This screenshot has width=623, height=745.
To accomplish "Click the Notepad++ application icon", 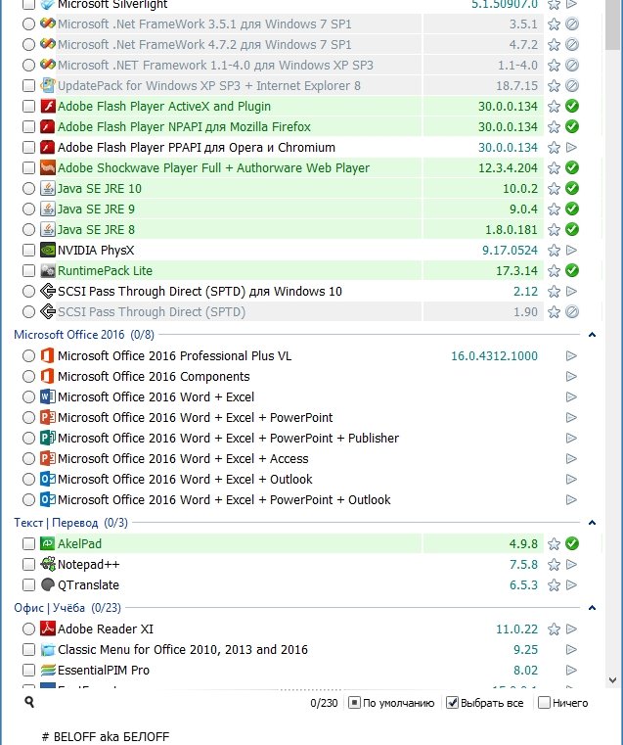I will pos(48,564).
